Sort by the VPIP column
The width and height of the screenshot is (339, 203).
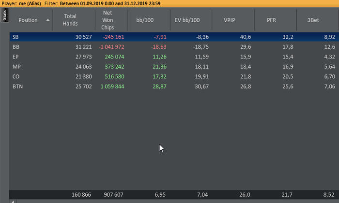tap(231, 20)
